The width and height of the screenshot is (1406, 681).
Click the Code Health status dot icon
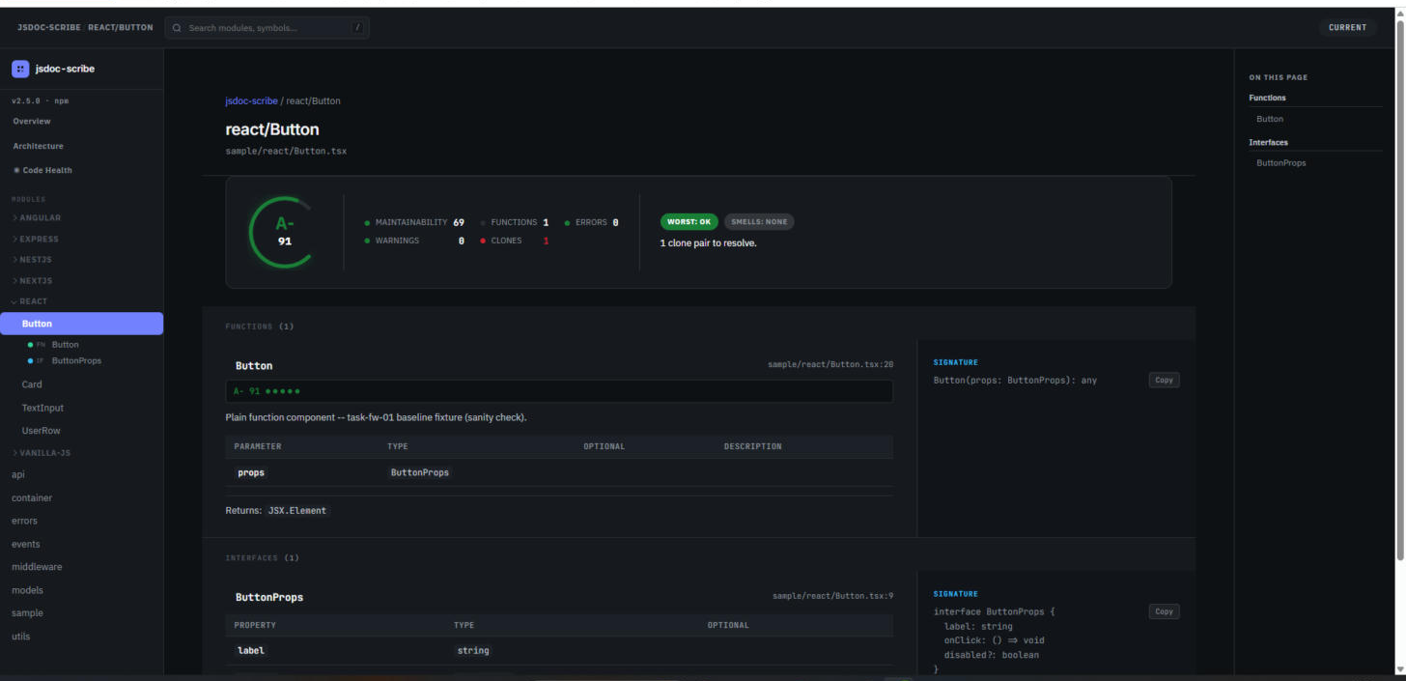(16, 170)
